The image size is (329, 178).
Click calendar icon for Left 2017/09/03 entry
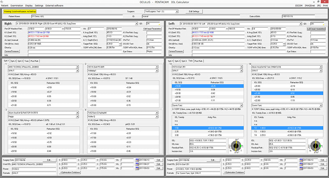coord(301,168)
